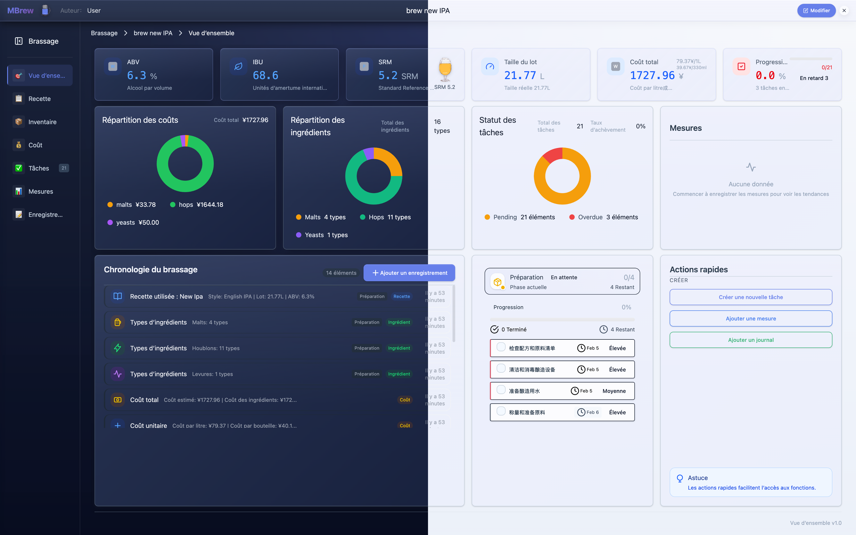Click the Mesures bar chart icon
The height and width of the screenshot is (535, 856).
tap(19, 191)
